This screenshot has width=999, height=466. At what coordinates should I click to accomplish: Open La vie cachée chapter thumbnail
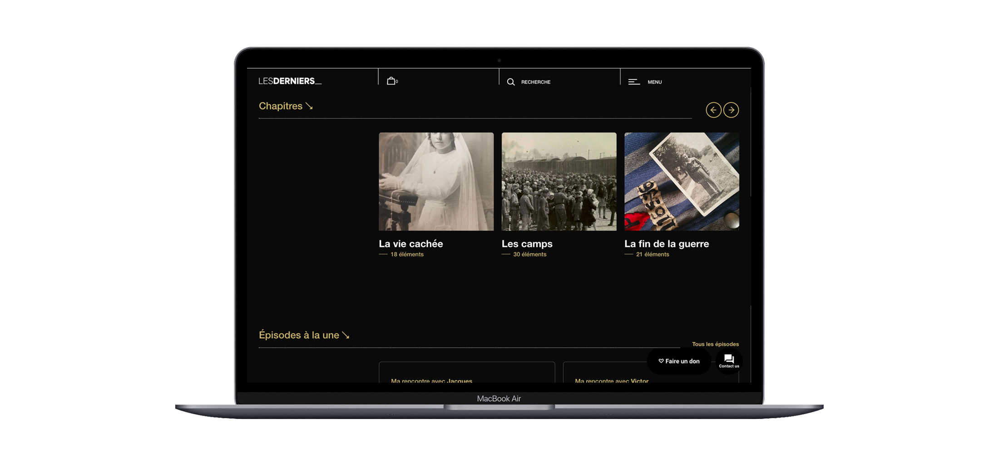[436, 181]
